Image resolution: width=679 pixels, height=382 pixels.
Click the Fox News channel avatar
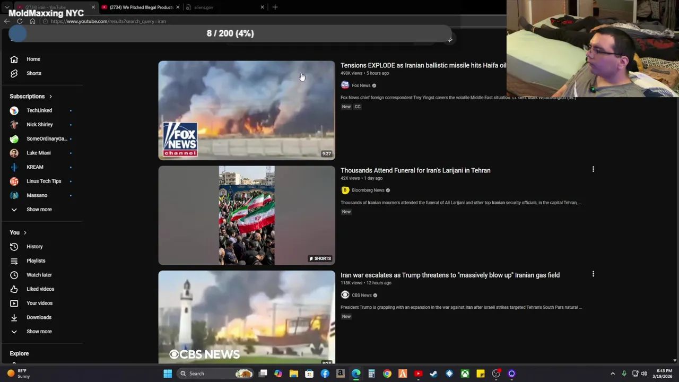tap(345, 85)
